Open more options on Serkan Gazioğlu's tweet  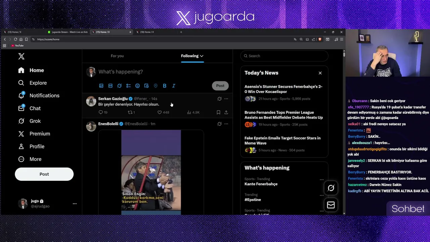(226, 99)
